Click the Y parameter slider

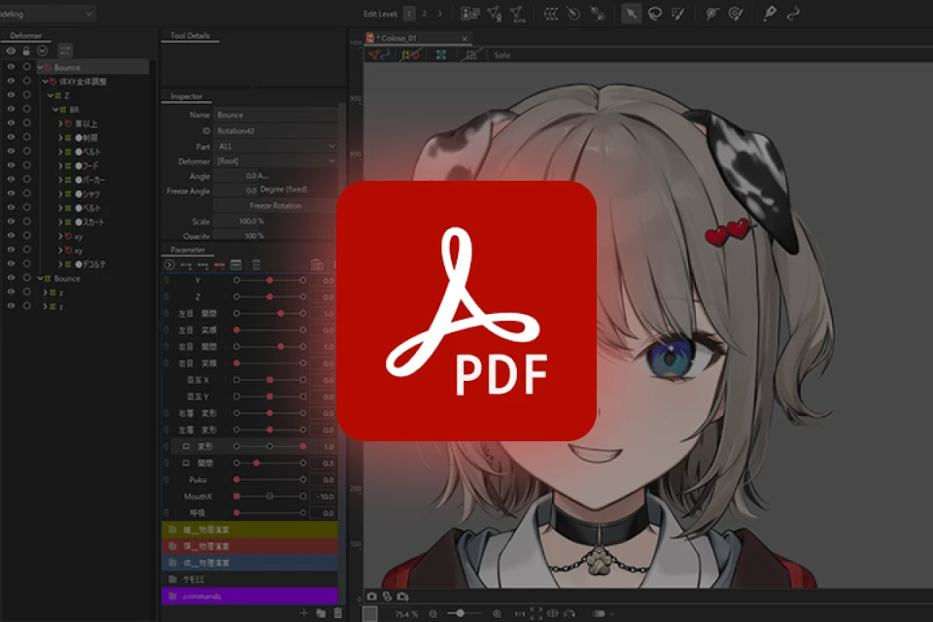[269, 280]
